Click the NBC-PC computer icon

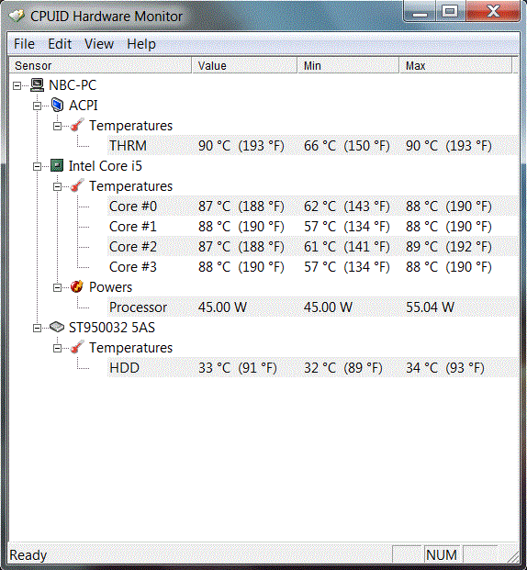point(37,85)
